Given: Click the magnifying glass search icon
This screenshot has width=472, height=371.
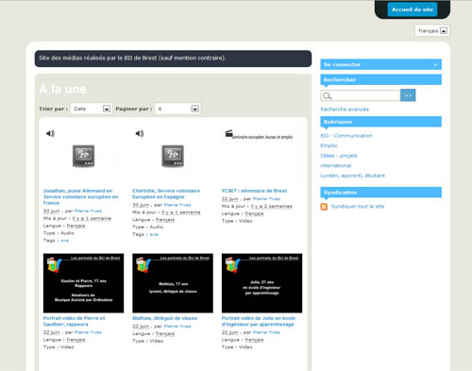Looking at the screenshot, I should pos(328,96).
